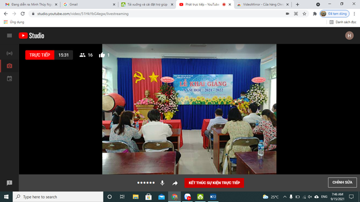Select the Webcam camera icon in the sidebar
The width and height of the screenshot is (360, 202).
(x=10, y=66)
